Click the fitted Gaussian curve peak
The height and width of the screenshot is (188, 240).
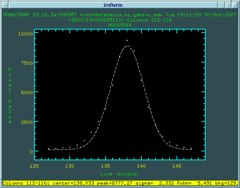pos(128,46)
